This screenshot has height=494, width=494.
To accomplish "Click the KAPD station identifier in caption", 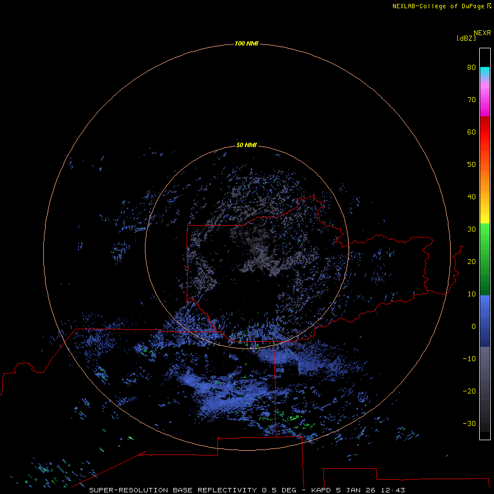I will [x=321, y=490].
